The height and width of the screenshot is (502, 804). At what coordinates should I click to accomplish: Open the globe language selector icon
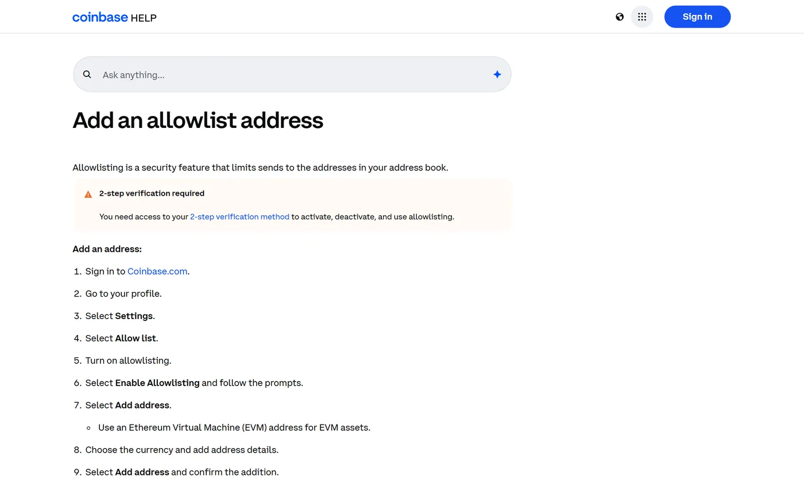click(x=620, y=17)
